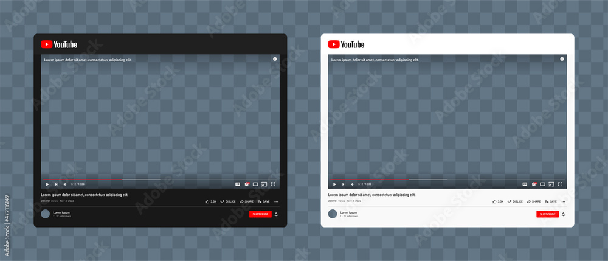Toggle closed captions in the light player
The height and width of the screenshot is (261, 608).
pyautogui.click(x=525, y=184)
